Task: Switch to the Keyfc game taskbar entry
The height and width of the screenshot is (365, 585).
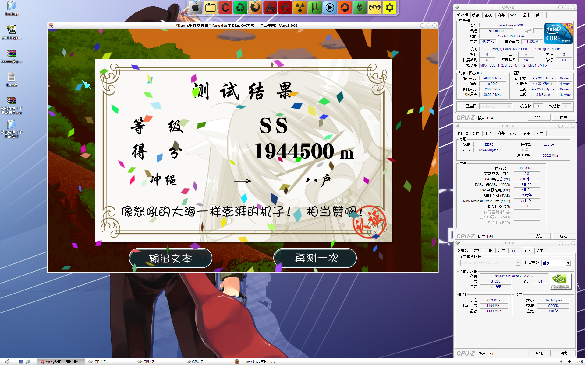Action: click(x=61, y=362)
